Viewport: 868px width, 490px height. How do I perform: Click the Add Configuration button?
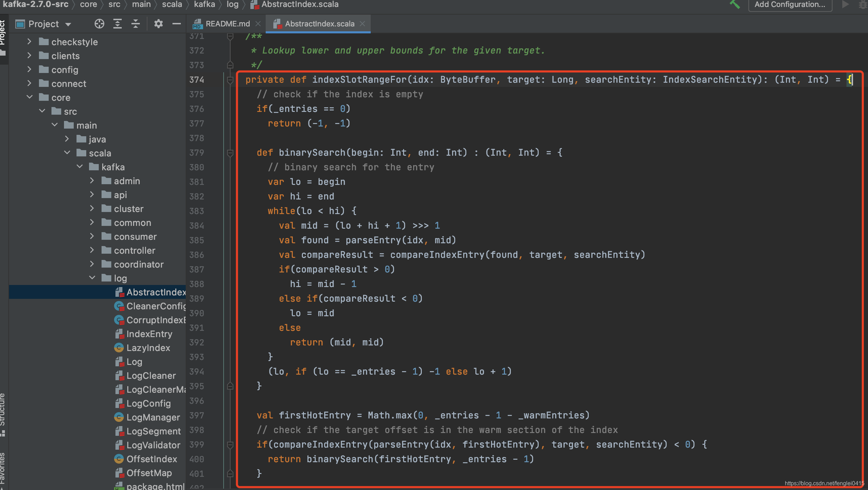tap(789, 5)
